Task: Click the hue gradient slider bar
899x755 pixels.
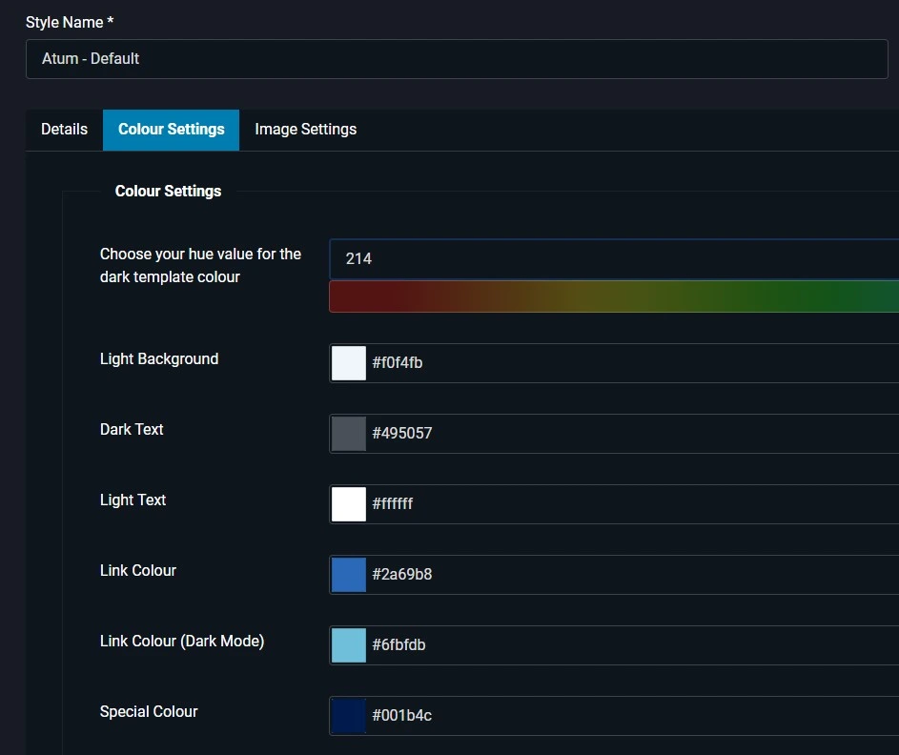Action: 614,296
